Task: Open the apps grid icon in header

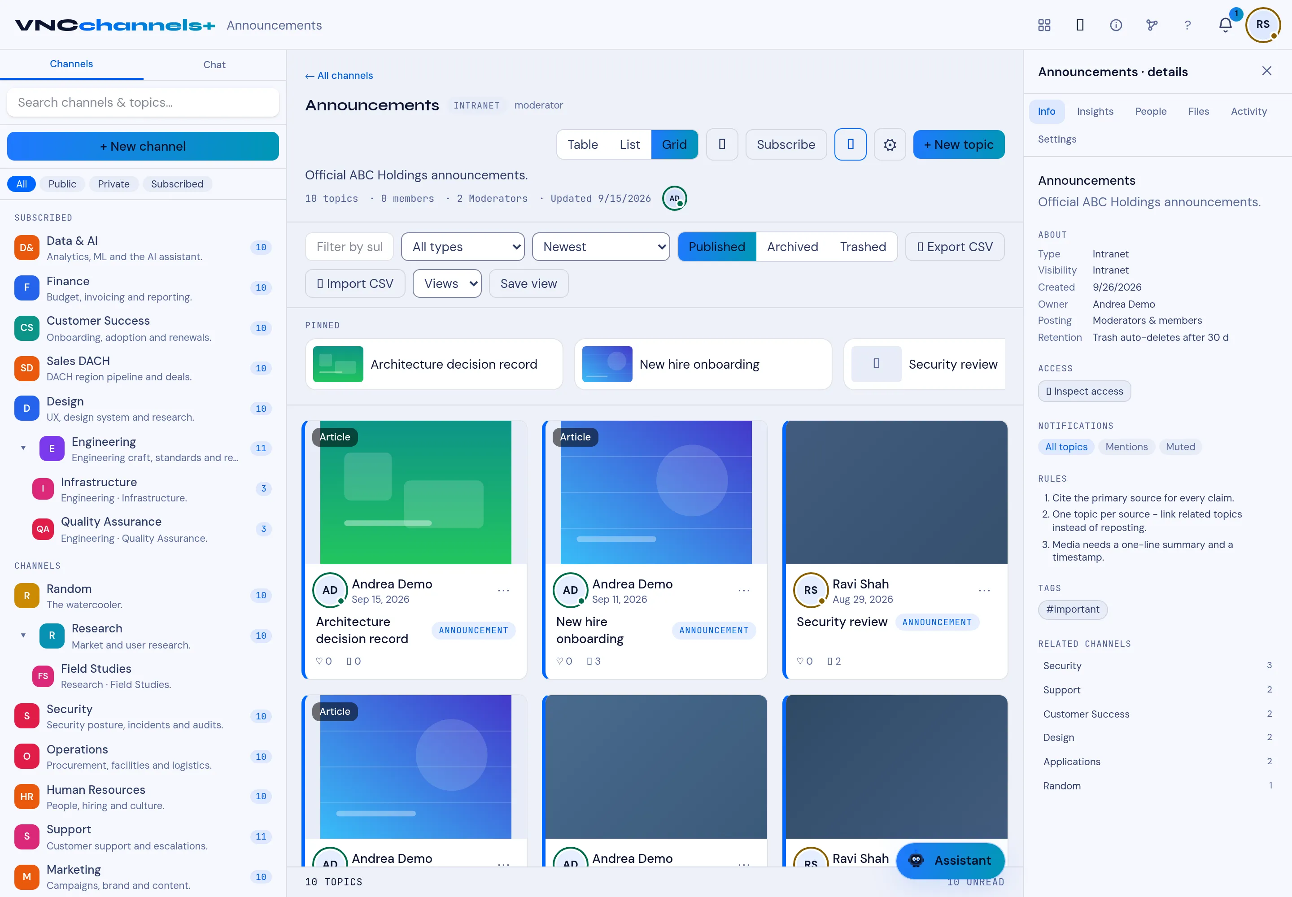Action: (1044, 25)
